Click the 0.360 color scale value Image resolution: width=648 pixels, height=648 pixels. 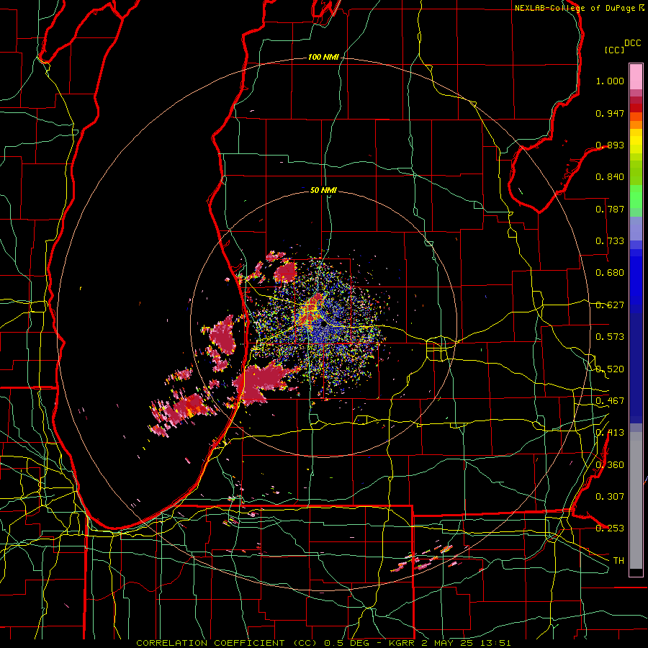pos(610,465)
